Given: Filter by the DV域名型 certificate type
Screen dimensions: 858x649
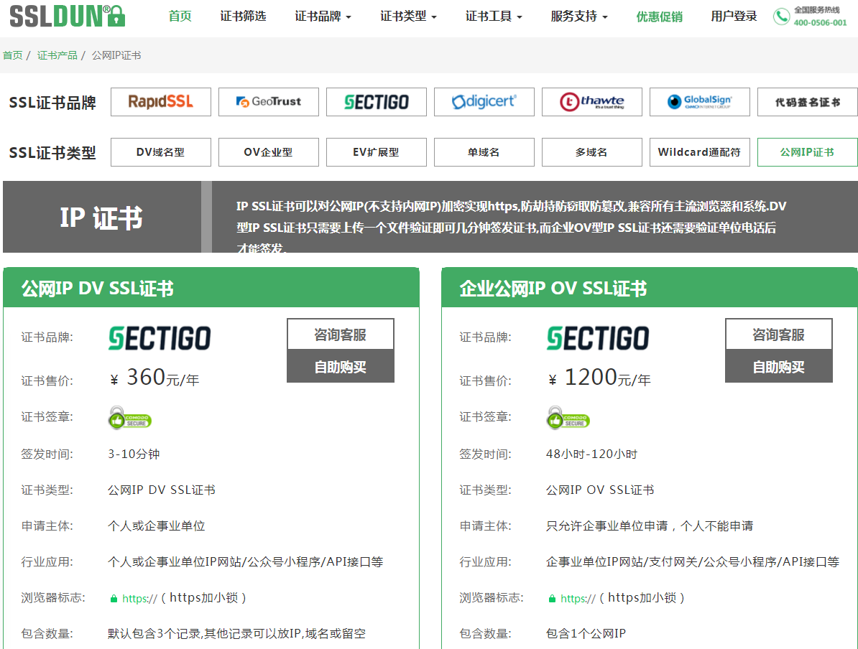Looking at the screenshot, I should tap(161, 152).
